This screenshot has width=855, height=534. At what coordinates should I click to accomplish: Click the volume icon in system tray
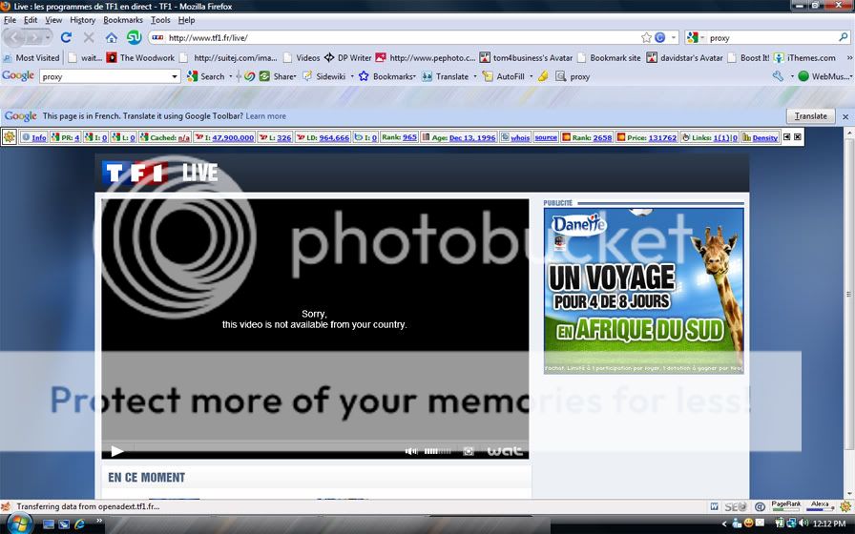point(804,524)
